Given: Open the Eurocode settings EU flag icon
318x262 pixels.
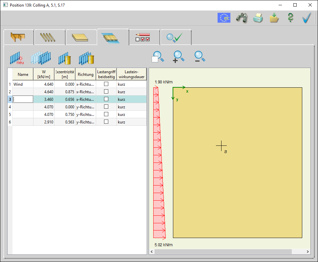Looking at the screenshot, I should coord(224,18).
